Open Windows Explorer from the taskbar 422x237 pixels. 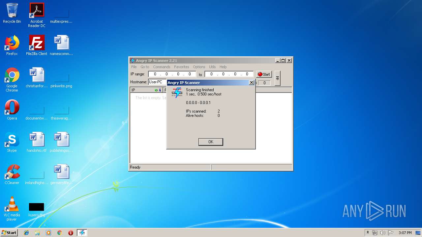click(x=37, y=233)
